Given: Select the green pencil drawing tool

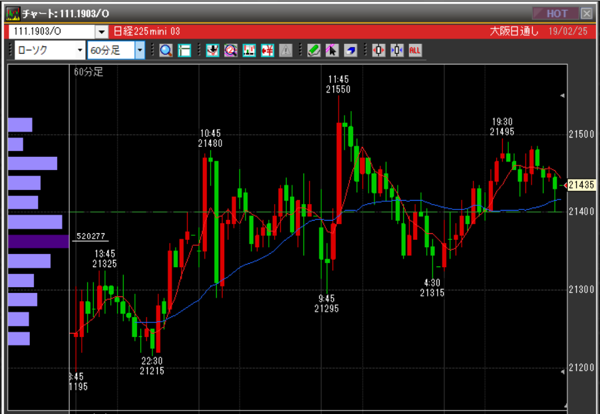Looking at the screenshot, I should (313, 50).
